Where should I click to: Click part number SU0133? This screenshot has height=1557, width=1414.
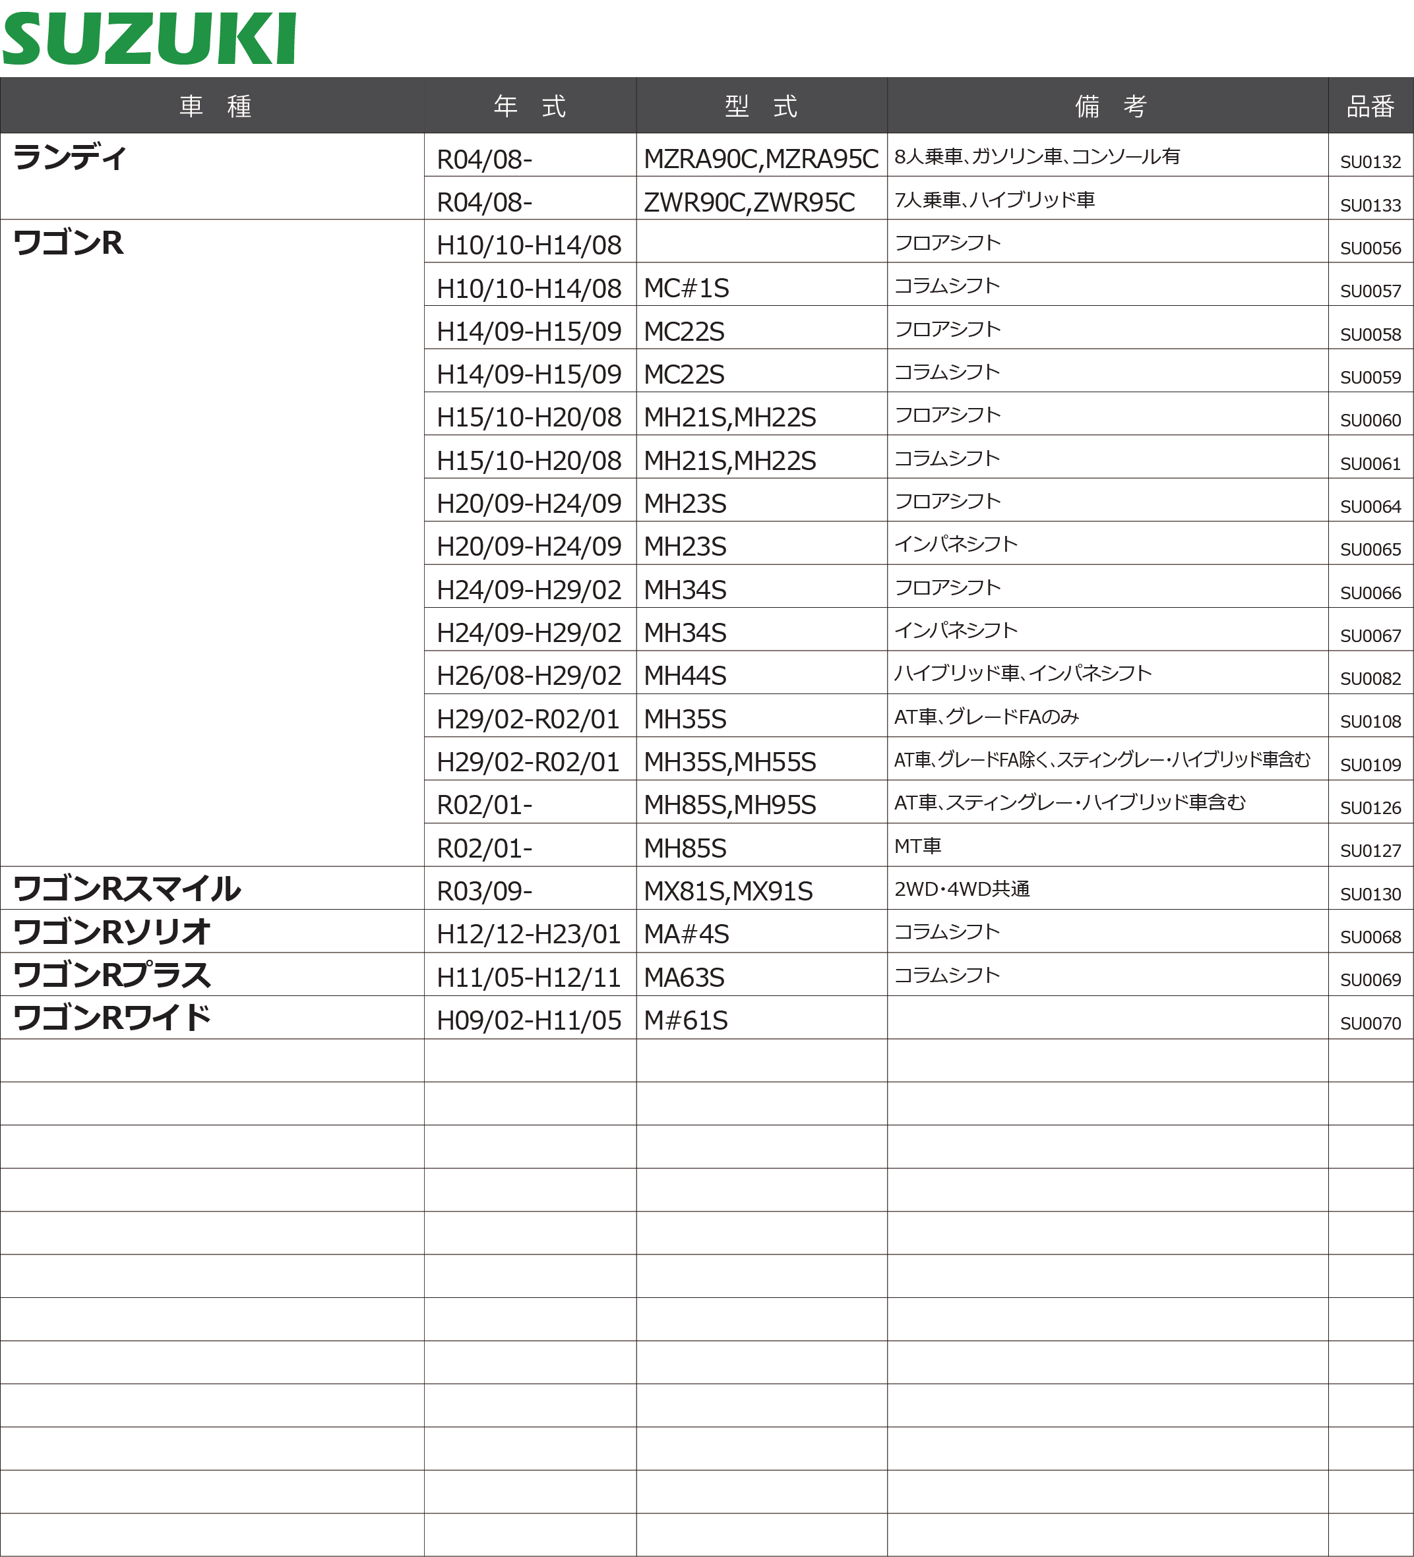(1370, 206)
